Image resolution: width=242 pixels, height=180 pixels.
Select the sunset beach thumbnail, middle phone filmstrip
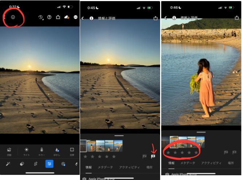point(83,146)
